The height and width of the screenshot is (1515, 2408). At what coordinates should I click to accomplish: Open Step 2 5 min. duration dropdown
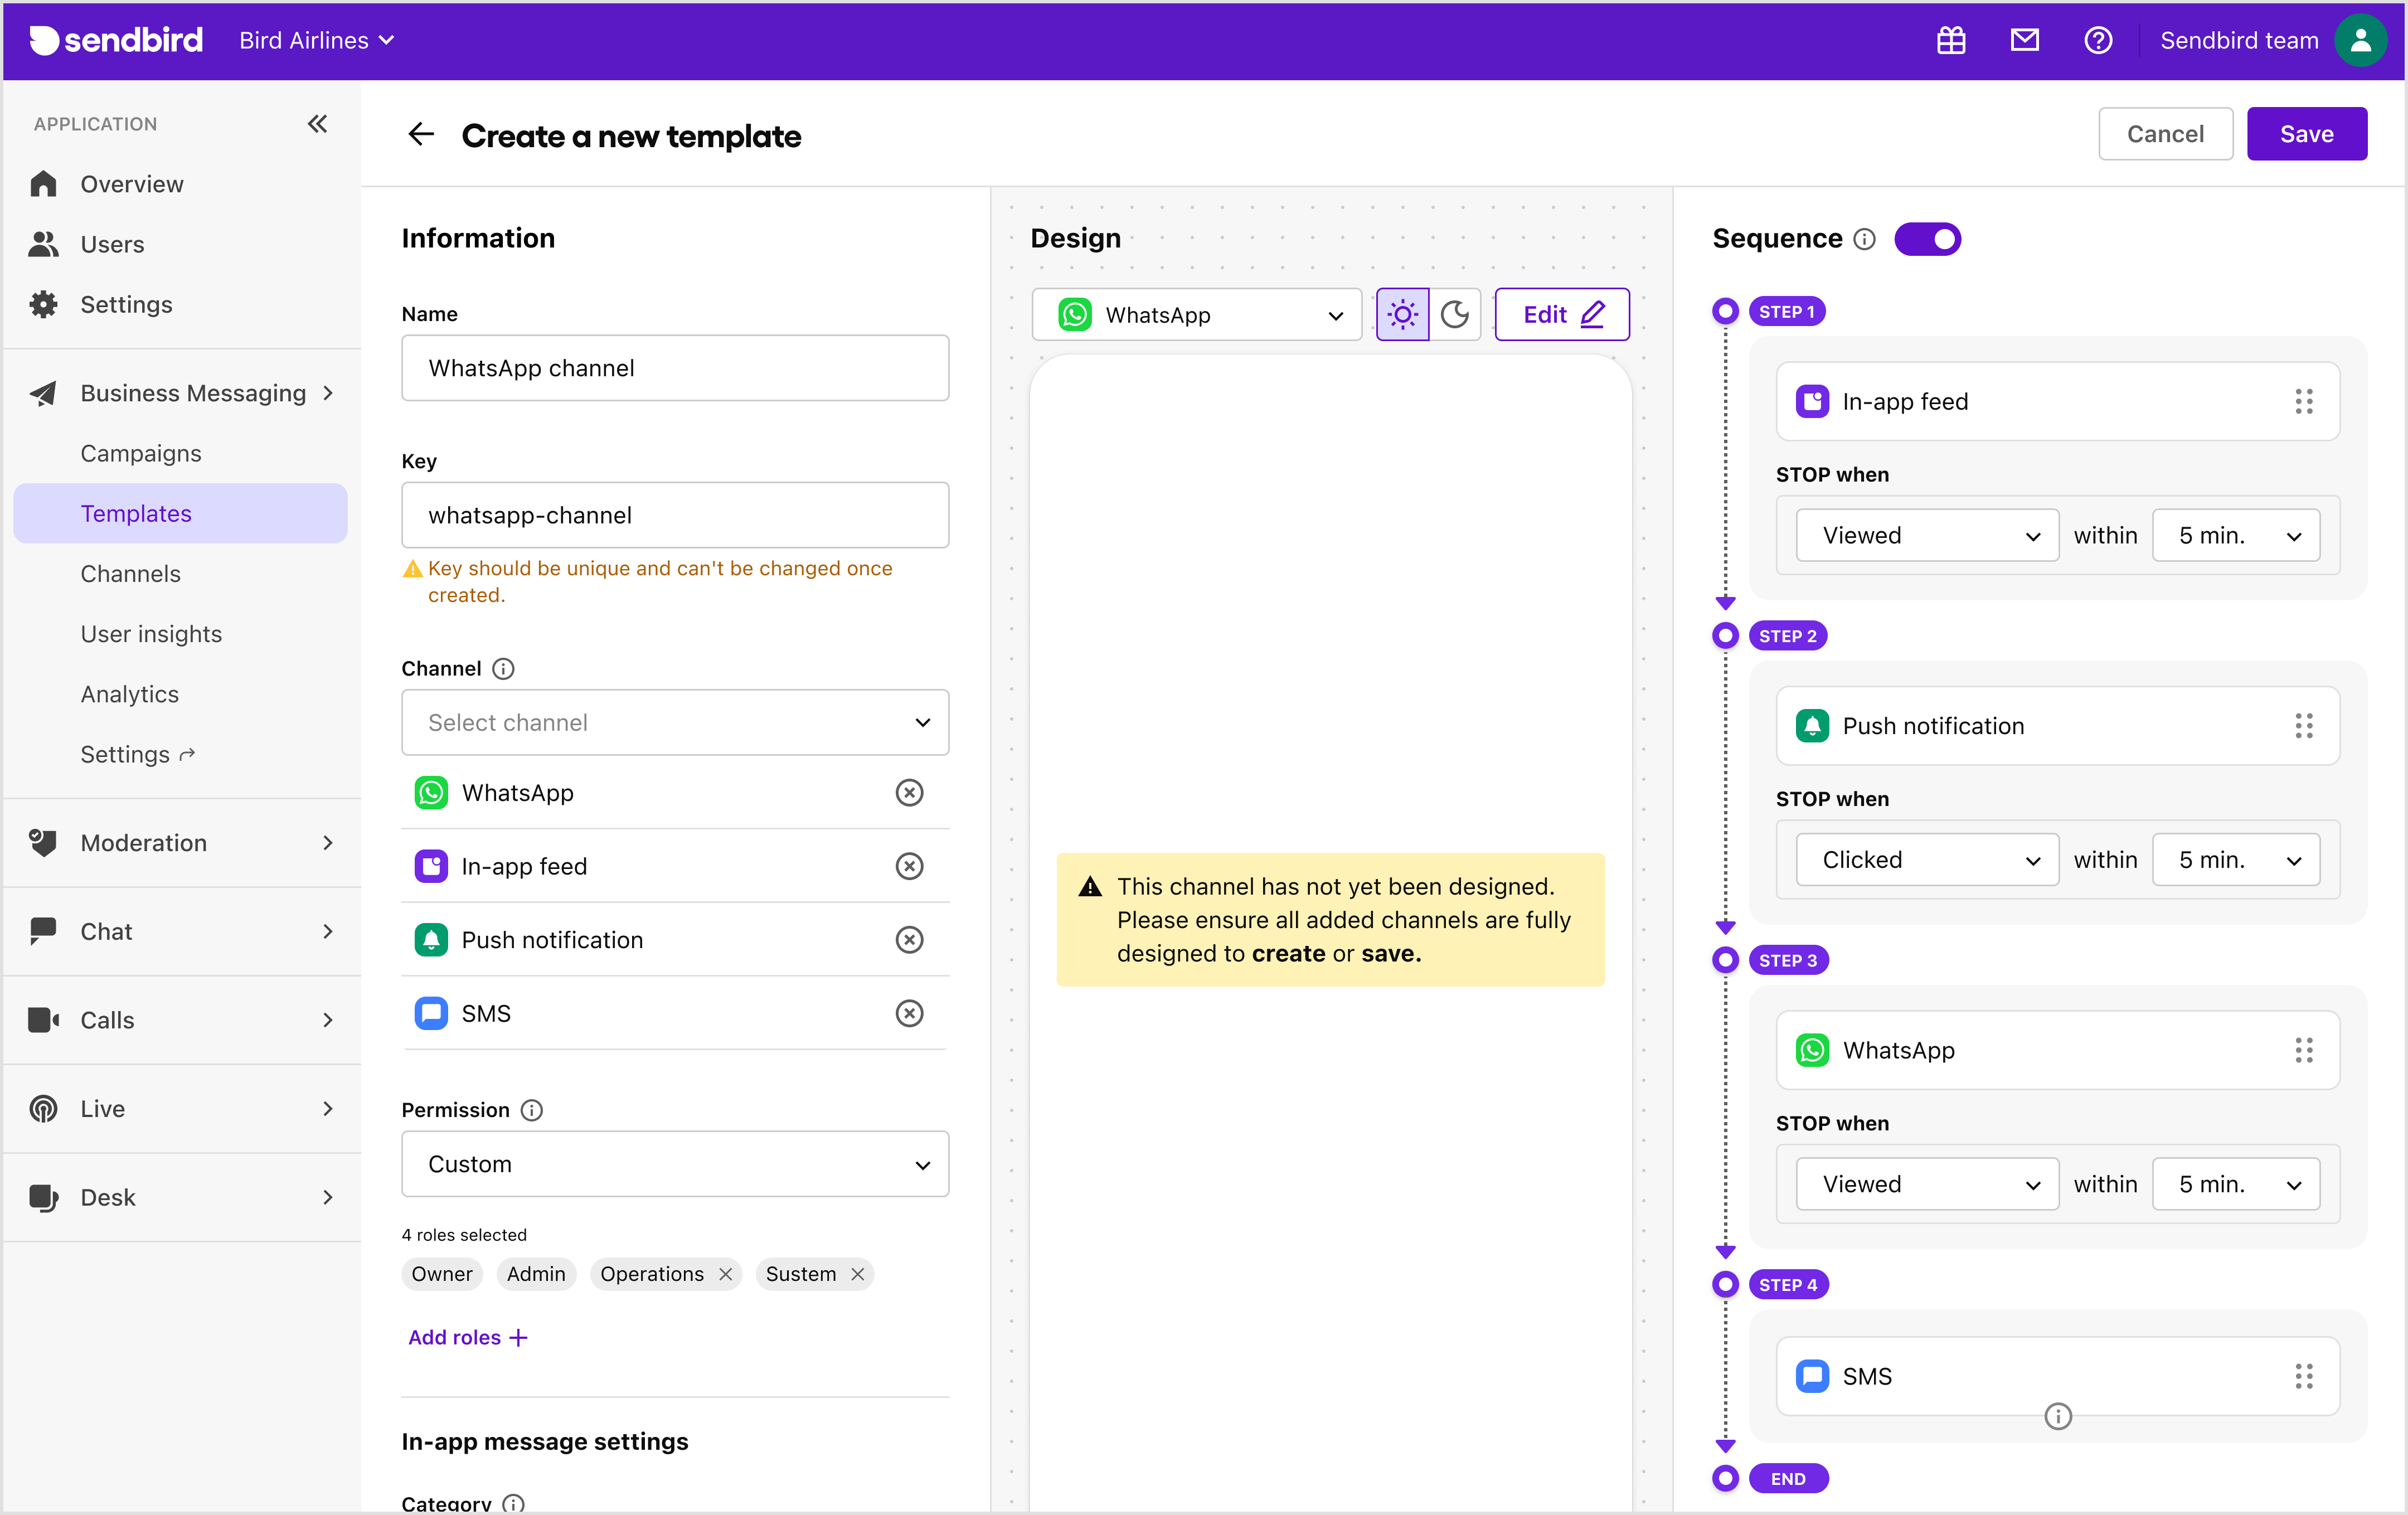pos(2236,860)
